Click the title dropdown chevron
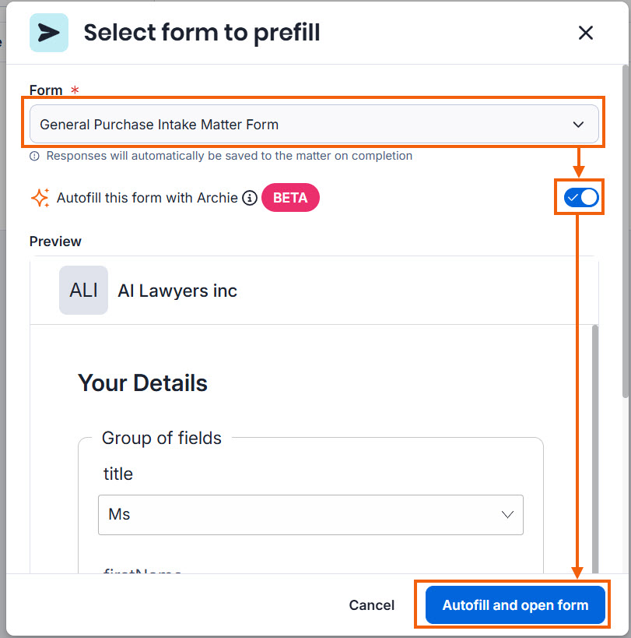This screenshot has height=638, width=631. (x=507, y=515)
